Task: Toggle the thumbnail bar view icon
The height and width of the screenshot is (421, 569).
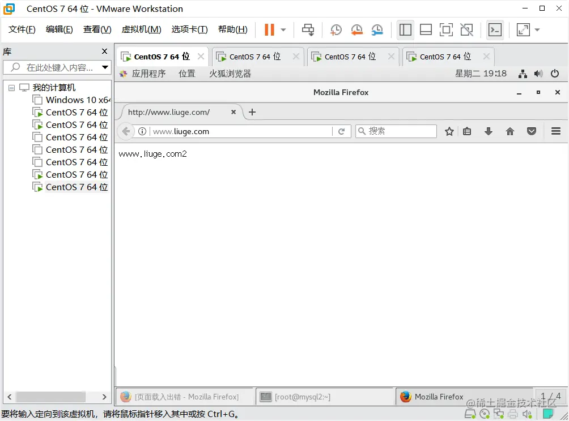Action: click(426, 30)
